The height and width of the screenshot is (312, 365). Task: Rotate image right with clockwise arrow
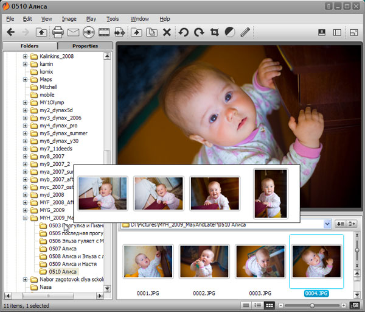coord(198,32)
